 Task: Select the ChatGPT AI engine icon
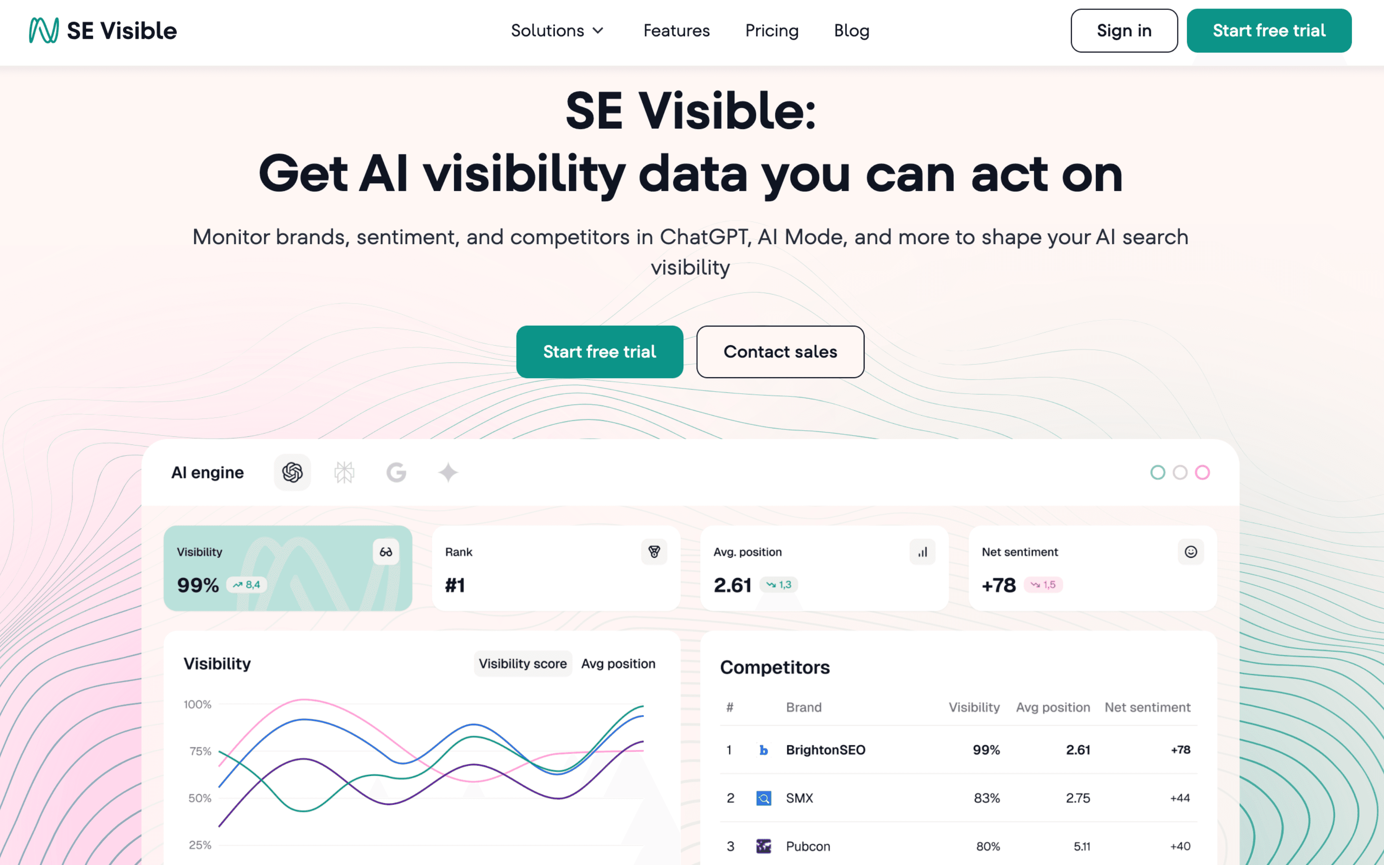tap(292, 473)
